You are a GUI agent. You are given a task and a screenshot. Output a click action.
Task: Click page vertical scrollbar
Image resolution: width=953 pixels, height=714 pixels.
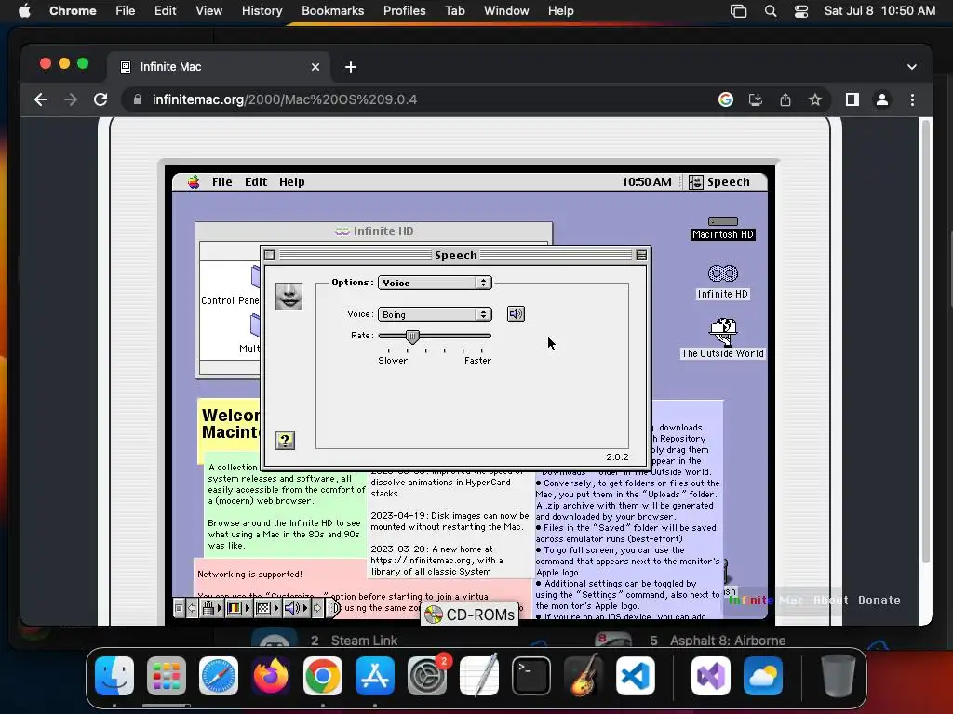click(x=926, y=341)
